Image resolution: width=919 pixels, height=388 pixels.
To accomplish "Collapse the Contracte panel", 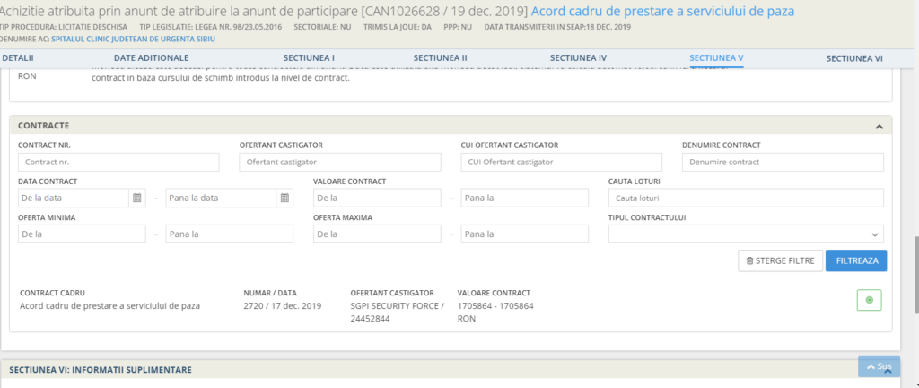I will pyautogui.click(x=880, y=126).
